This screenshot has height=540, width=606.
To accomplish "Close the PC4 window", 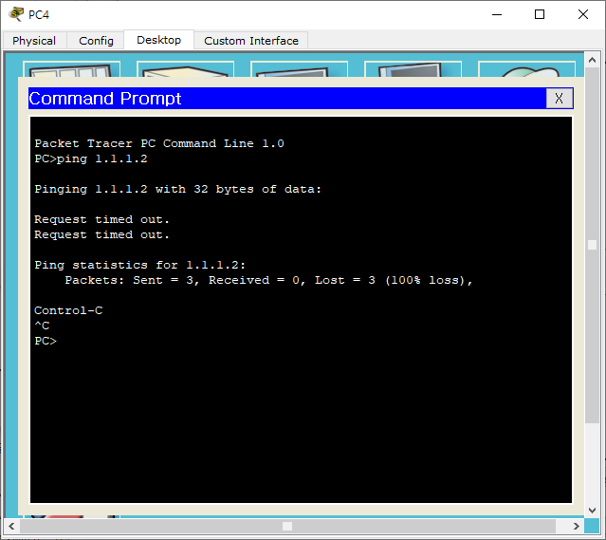I will (x=583, y=14).
